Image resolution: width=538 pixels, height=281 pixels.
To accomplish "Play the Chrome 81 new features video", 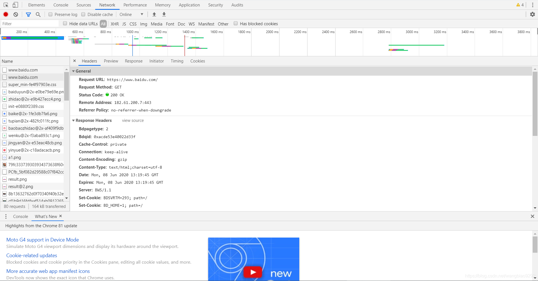I will click(253, 272).
